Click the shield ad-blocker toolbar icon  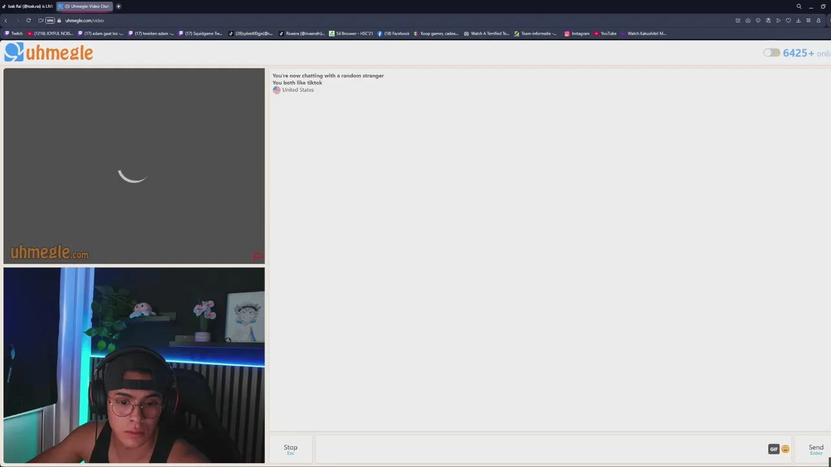pyautogui.click(x=758, y=21)
